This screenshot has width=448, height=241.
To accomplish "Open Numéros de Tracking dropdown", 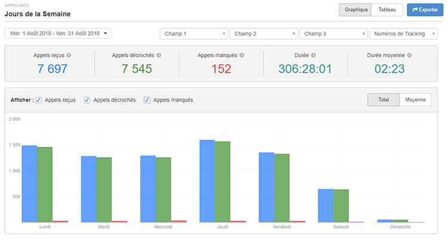I will pyautogui.click(x=403, y=34).
